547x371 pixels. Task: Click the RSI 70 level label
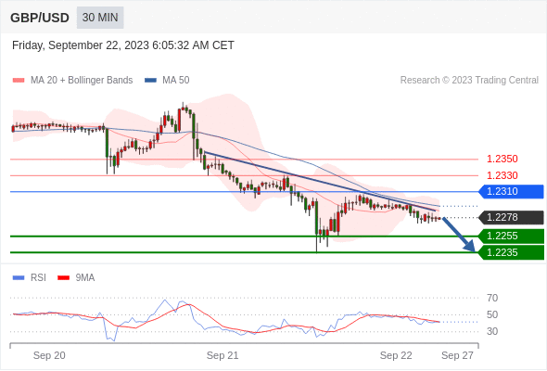pyautogui.click(x=492, y=298)
